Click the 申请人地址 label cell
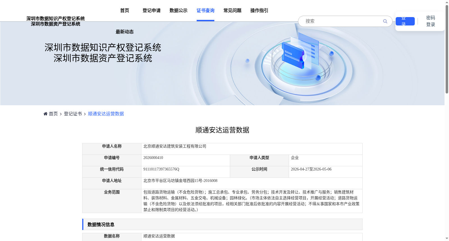The height and width of the screenshot is (241, 449). (112, 183)
